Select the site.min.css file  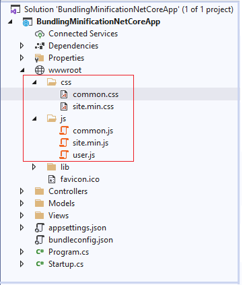click(94, 106)
